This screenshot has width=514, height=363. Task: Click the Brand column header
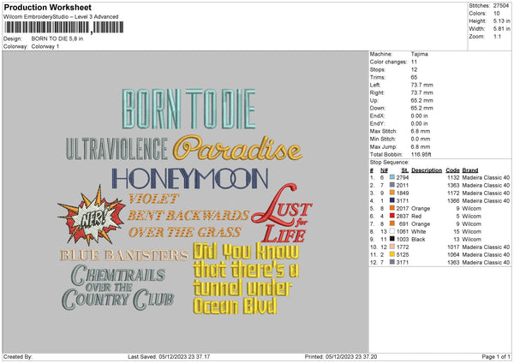470,170
